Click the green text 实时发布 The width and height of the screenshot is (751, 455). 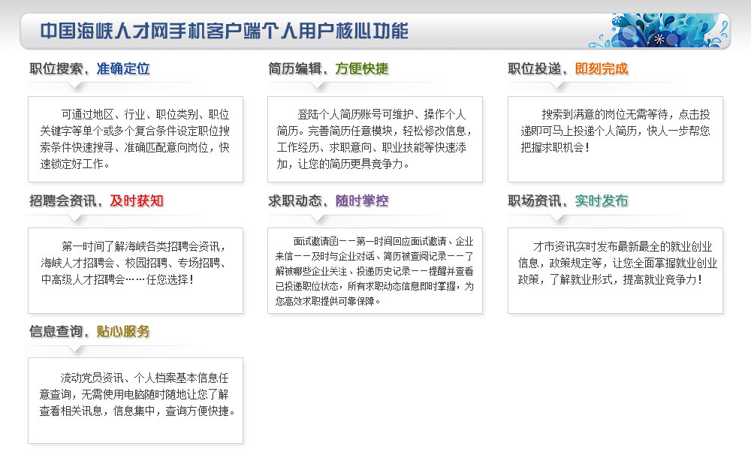tap(602, 201)
